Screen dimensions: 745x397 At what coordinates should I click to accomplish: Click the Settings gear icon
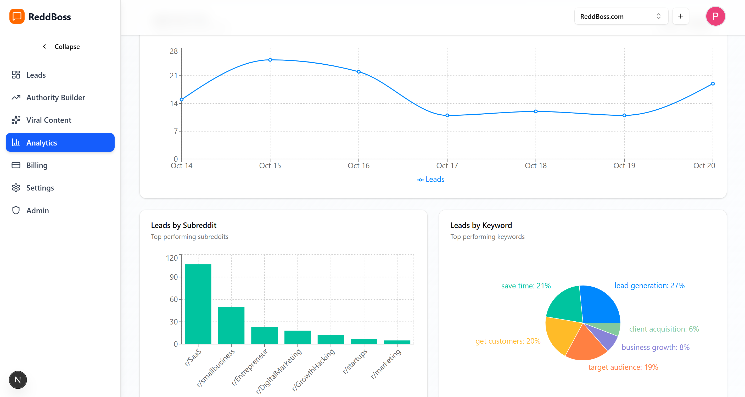click(16, 188)
